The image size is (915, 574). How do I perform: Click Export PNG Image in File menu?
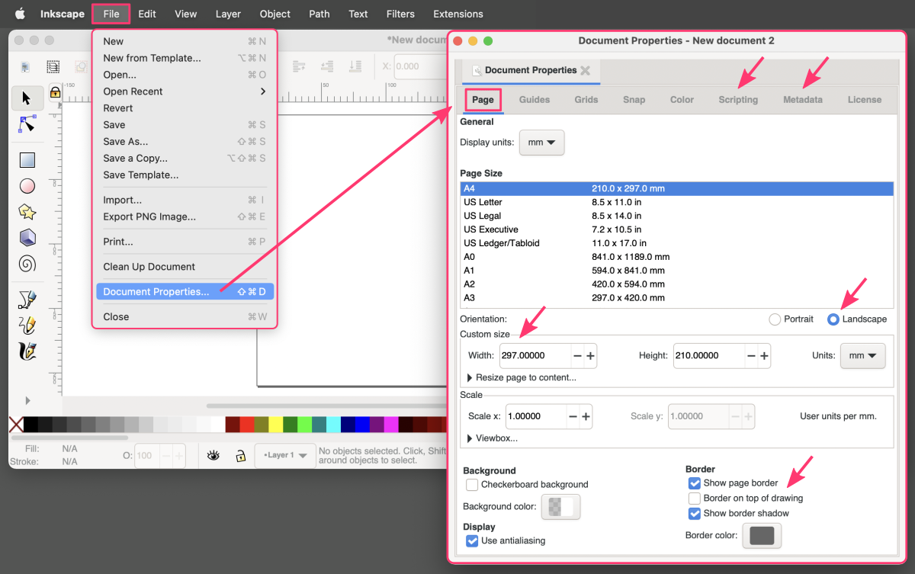[x=149, y=216]
